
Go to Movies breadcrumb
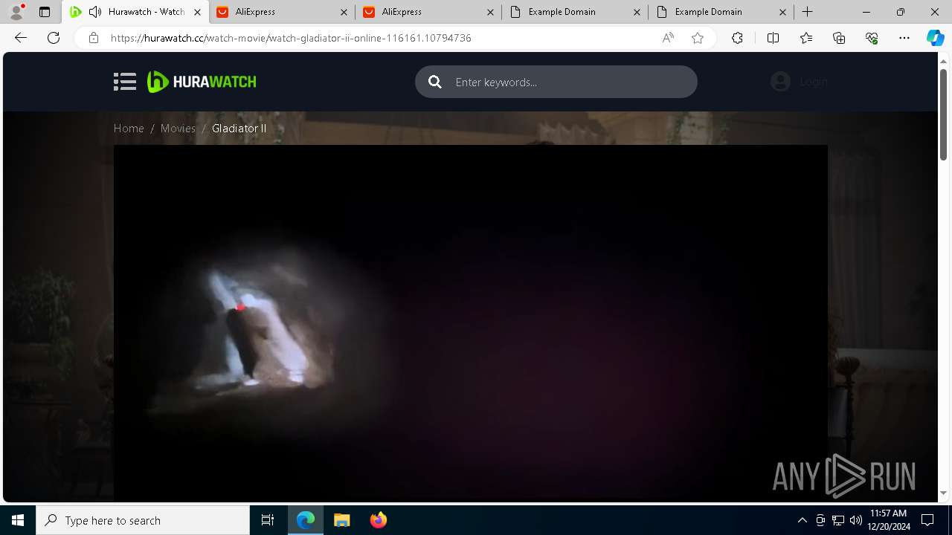click(178, 129)
